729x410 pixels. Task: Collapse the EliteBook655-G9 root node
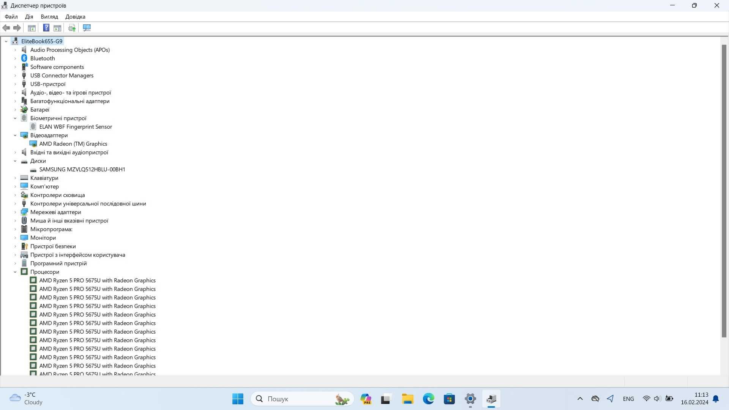(6, 41)
